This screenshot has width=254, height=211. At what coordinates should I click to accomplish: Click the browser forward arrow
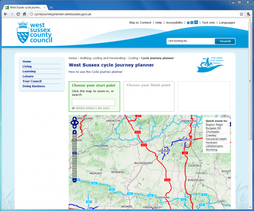(x=12, y=14)
